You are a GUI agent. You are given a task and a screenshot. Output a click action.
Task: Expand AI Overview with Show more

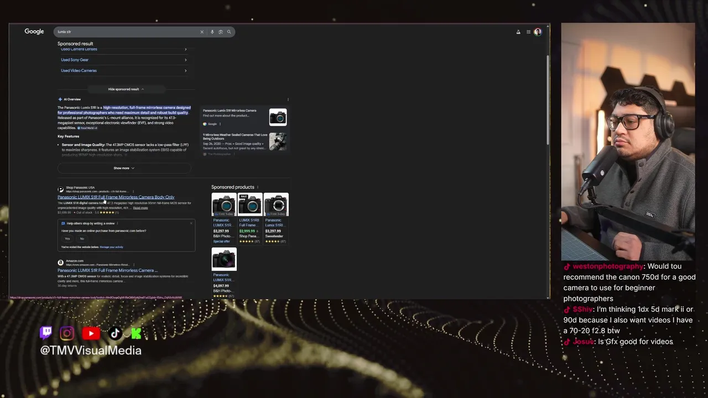click(124, 168)
